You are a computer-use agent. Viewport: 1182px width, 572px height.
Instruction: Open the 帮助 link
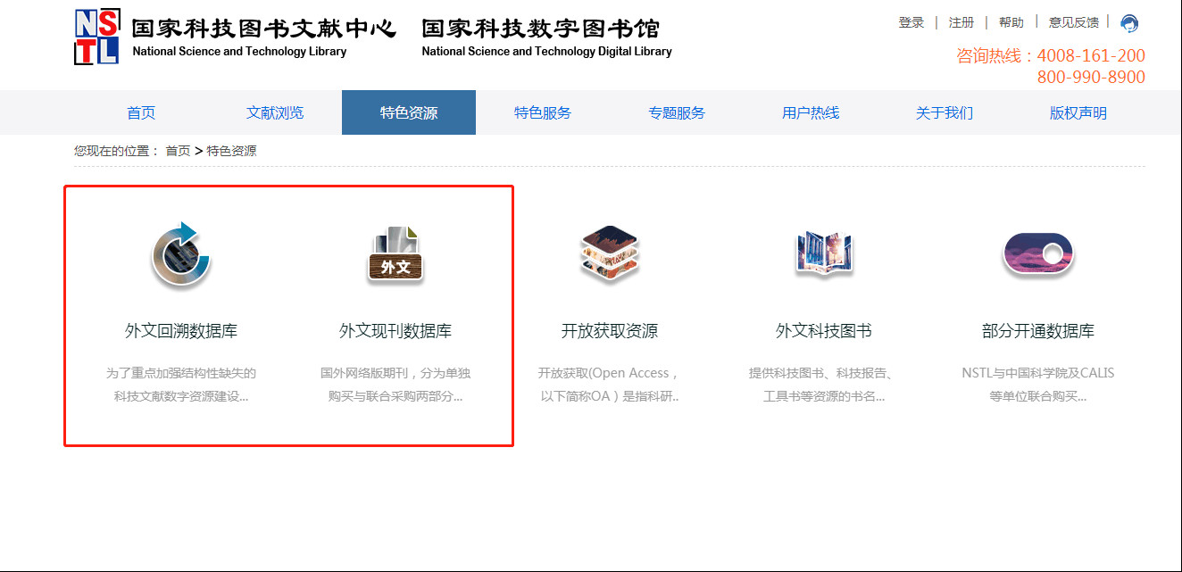coord(1011,22)
